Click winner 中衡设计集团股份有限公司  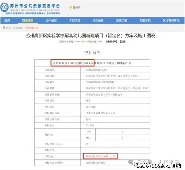(x=100, y=113)
